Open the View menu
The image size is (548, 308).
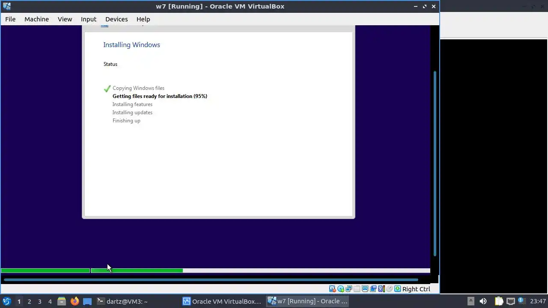pos(65,19)
